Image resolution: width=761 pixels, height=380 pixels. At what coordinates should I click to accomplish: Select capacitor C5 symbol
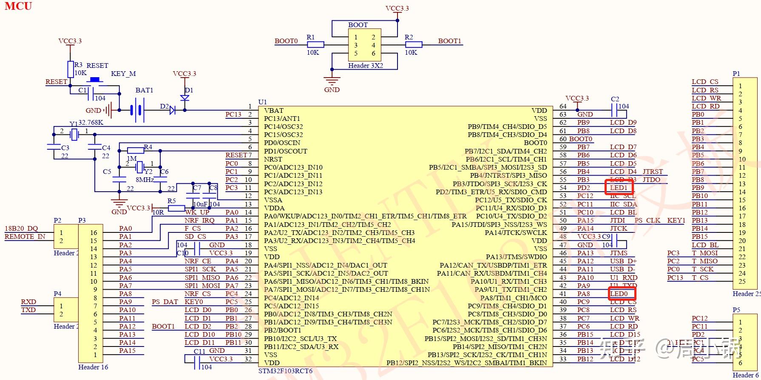coord(119,179)
